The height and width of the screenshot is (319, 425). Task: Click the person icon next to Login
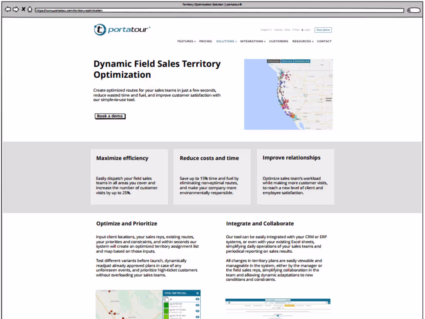[302, 30]
